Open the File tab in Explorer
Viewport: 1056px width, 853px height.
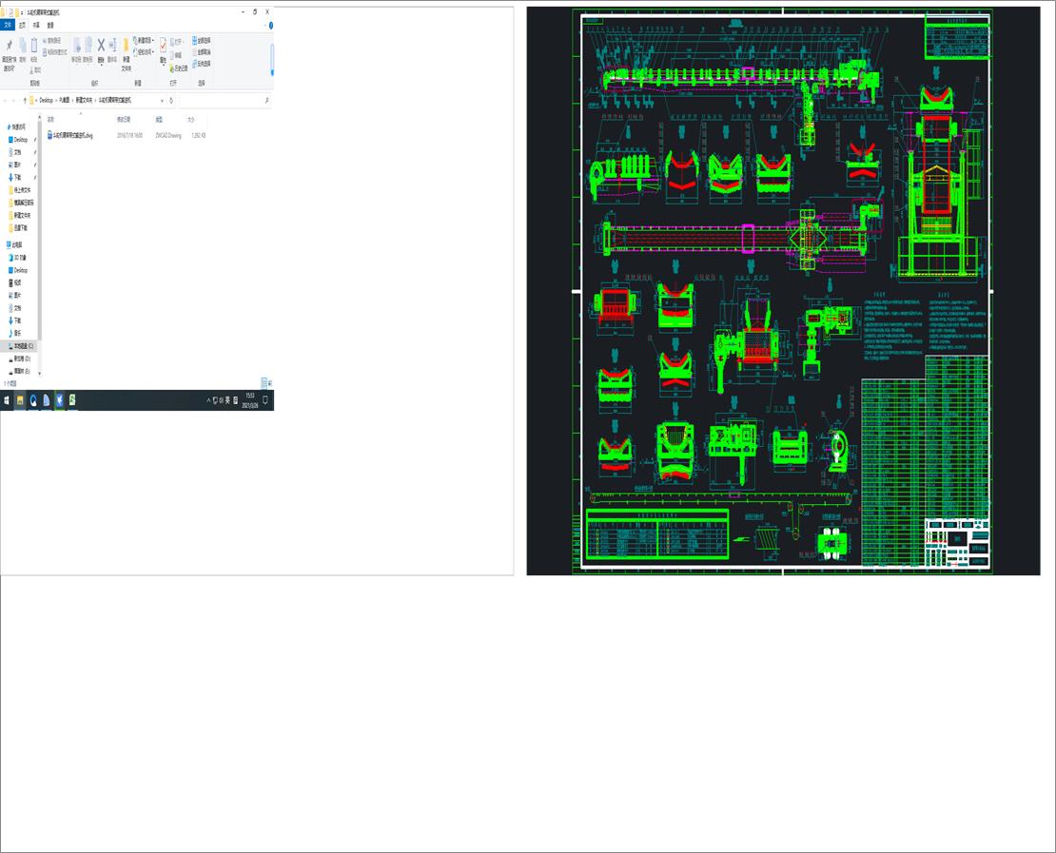[x=8, y=25]
